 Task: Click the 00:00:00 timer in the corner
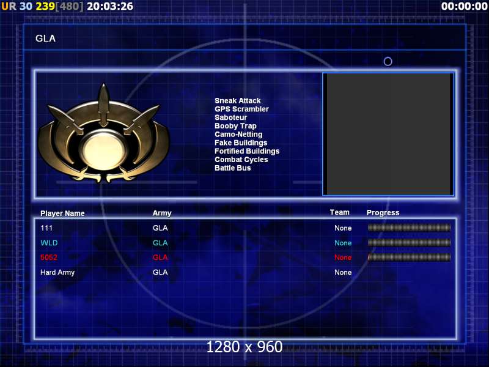(465, 6)
